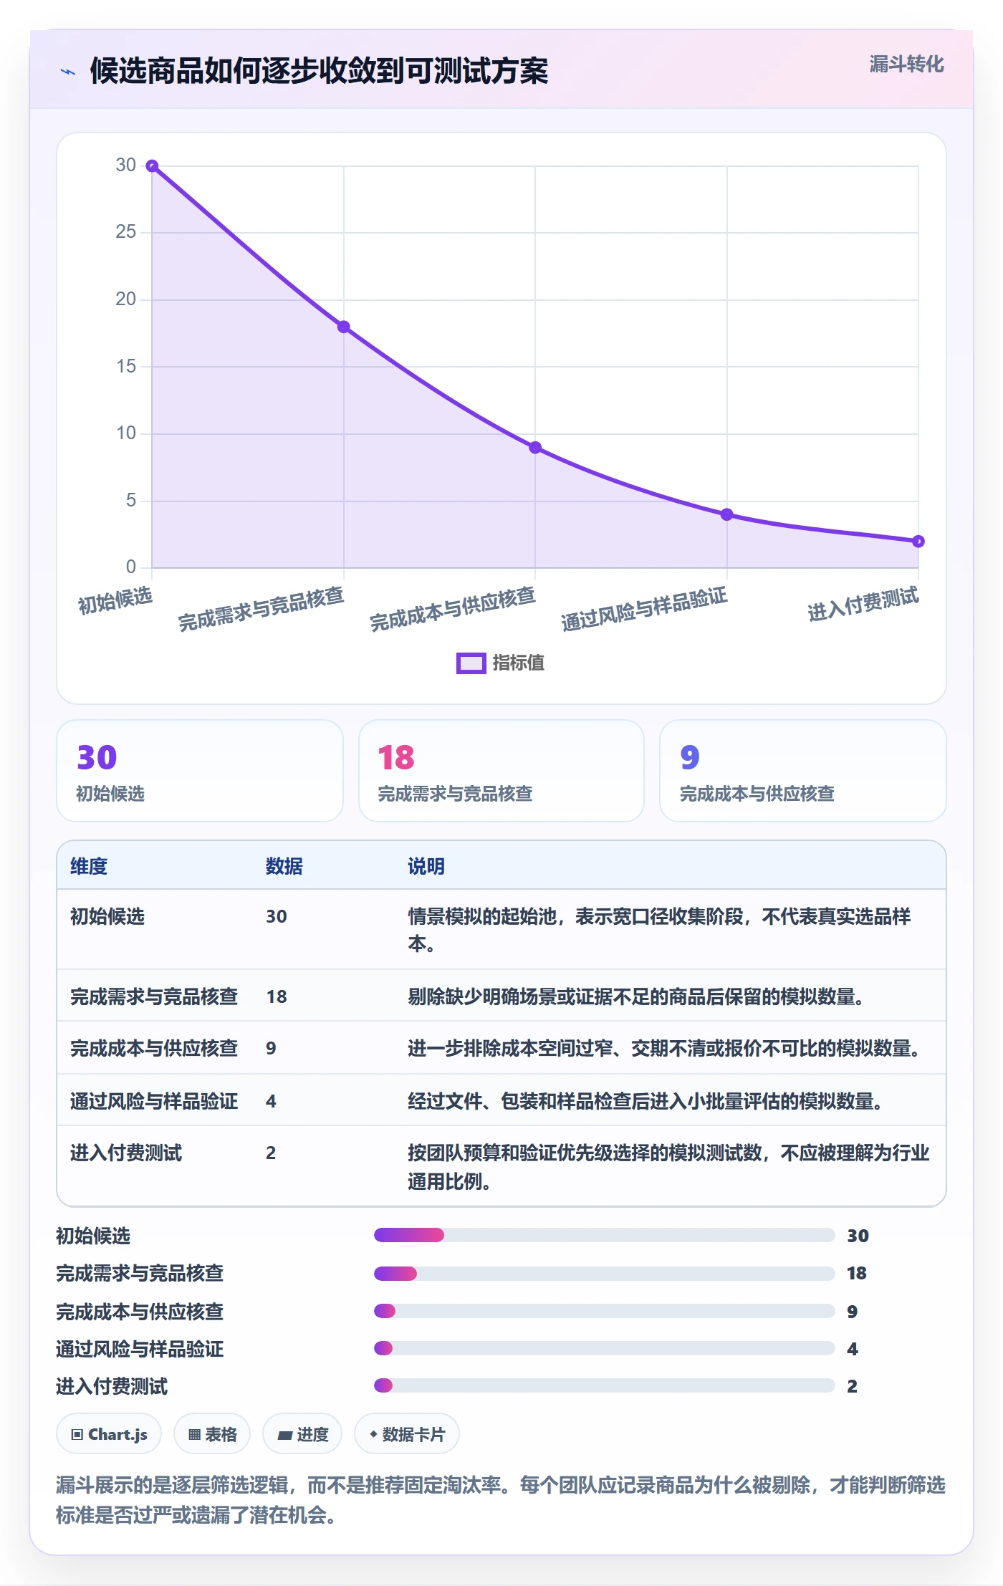Open the 30 初始候选 stat card

(200, 771)
